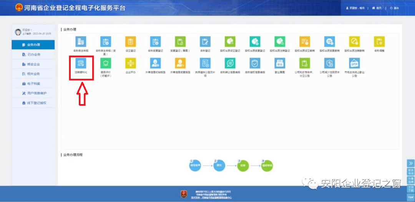
Task: Open the 歇业备案 icon
Action: coord(280,63)
